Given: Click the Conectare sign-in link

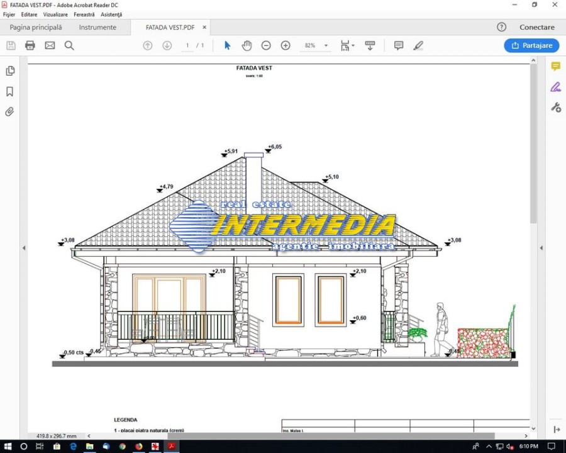Looking at the screenshot, I should [x=537, y=27].
